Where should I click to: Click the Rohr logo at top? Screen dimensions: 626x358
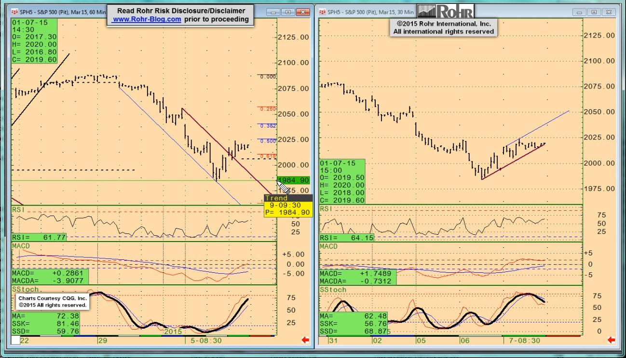pyautogui.click(x=446, y=11)
